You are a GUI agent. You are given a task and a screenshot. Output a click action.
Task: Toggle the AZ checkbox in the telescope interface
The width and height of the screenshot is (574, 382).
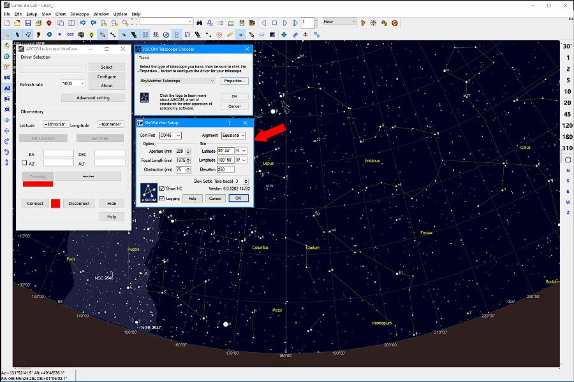(x=24, y=163)
